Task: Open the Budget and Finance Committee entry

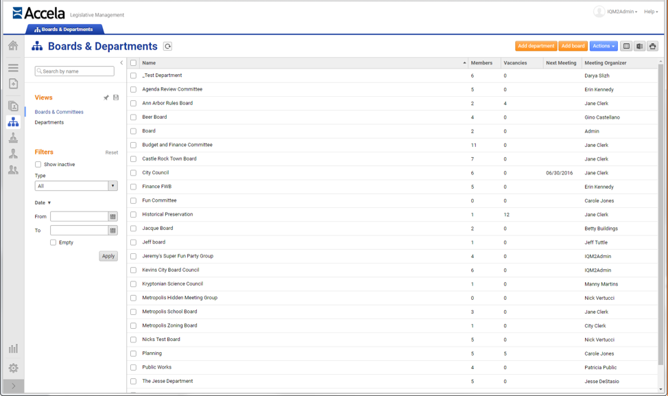Action: pos(177,145)
